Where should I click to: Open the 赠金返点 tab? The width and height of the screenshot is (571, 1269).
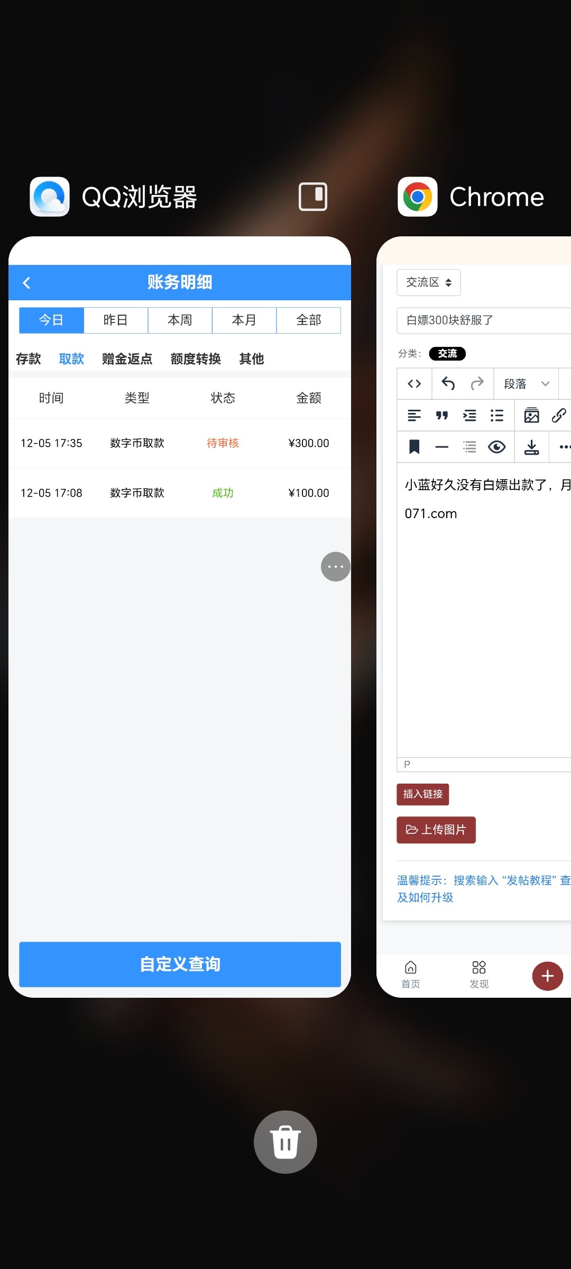click(127, 359)
